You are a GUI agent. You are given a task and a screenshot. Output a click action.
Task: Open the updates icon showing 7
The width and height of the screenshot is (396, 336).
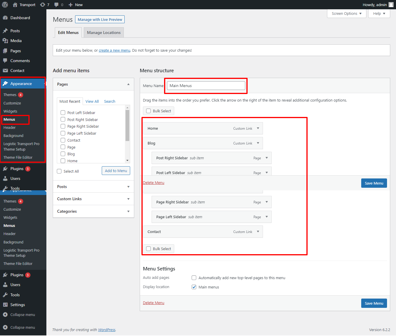click(x=43, y=5)
